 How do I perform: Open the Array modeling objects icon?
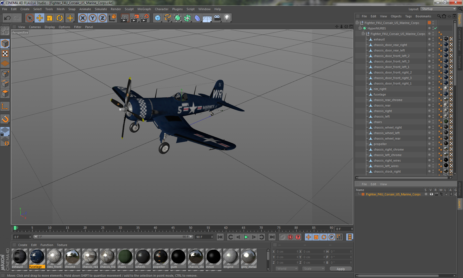187,18
